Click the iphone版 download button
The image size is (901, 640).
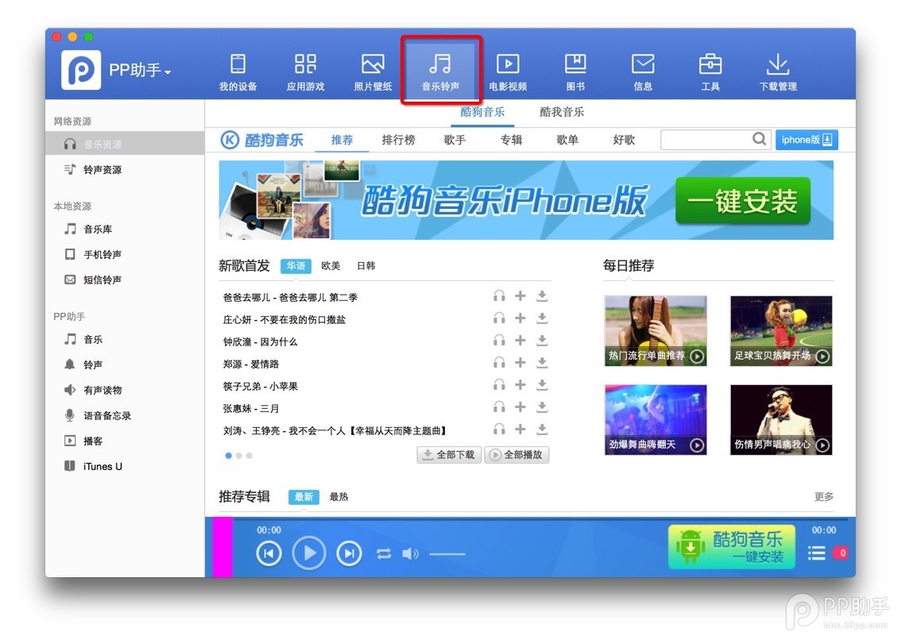[806, 140]
